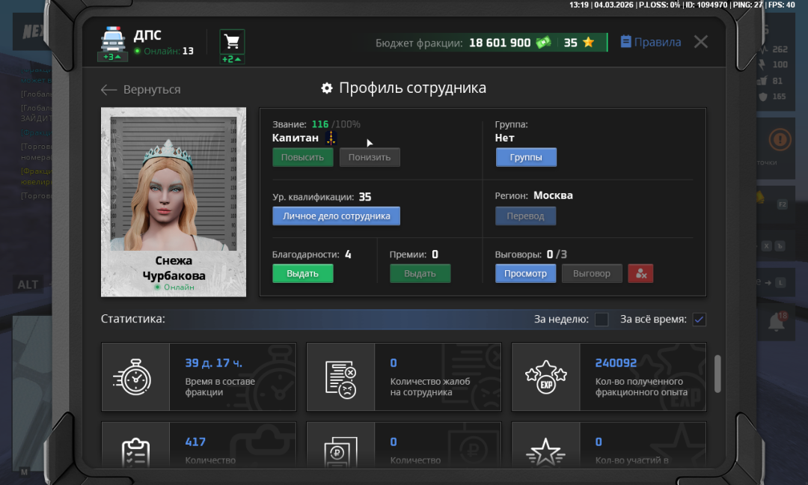
Task: Click the employee portrait photo of Снежа Чурбакова
Action: point(174,183)
